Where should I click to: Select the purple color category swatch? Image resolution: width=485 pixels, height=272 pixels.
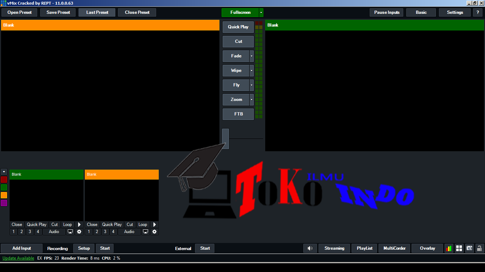click(4, 203)
